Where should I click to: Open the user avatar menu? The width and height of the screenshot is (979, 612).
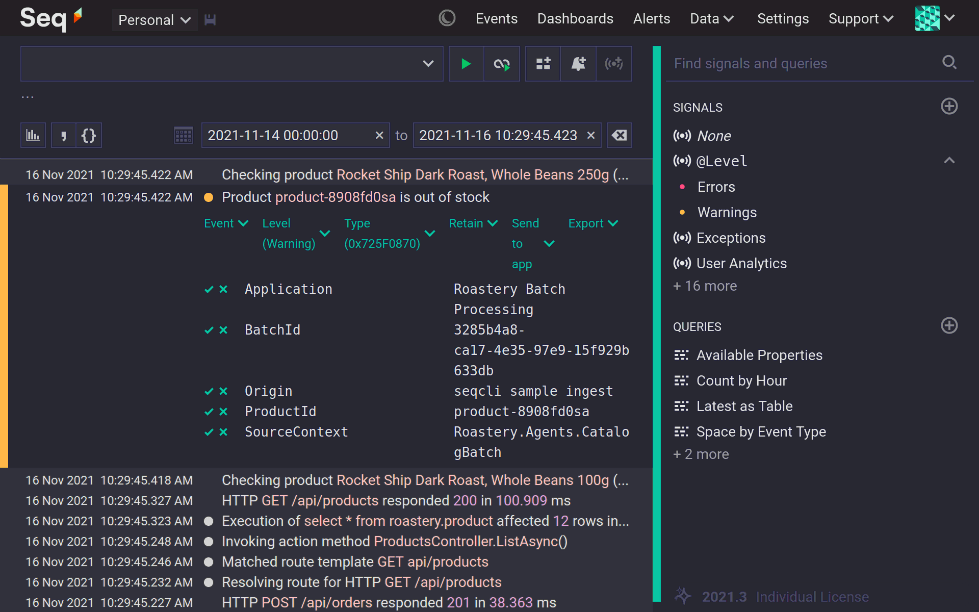[934, 18]
